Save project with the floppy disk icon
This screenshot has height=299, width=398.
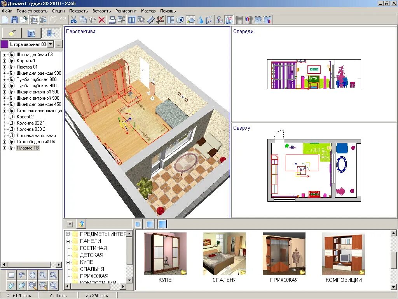coord(14,19)
